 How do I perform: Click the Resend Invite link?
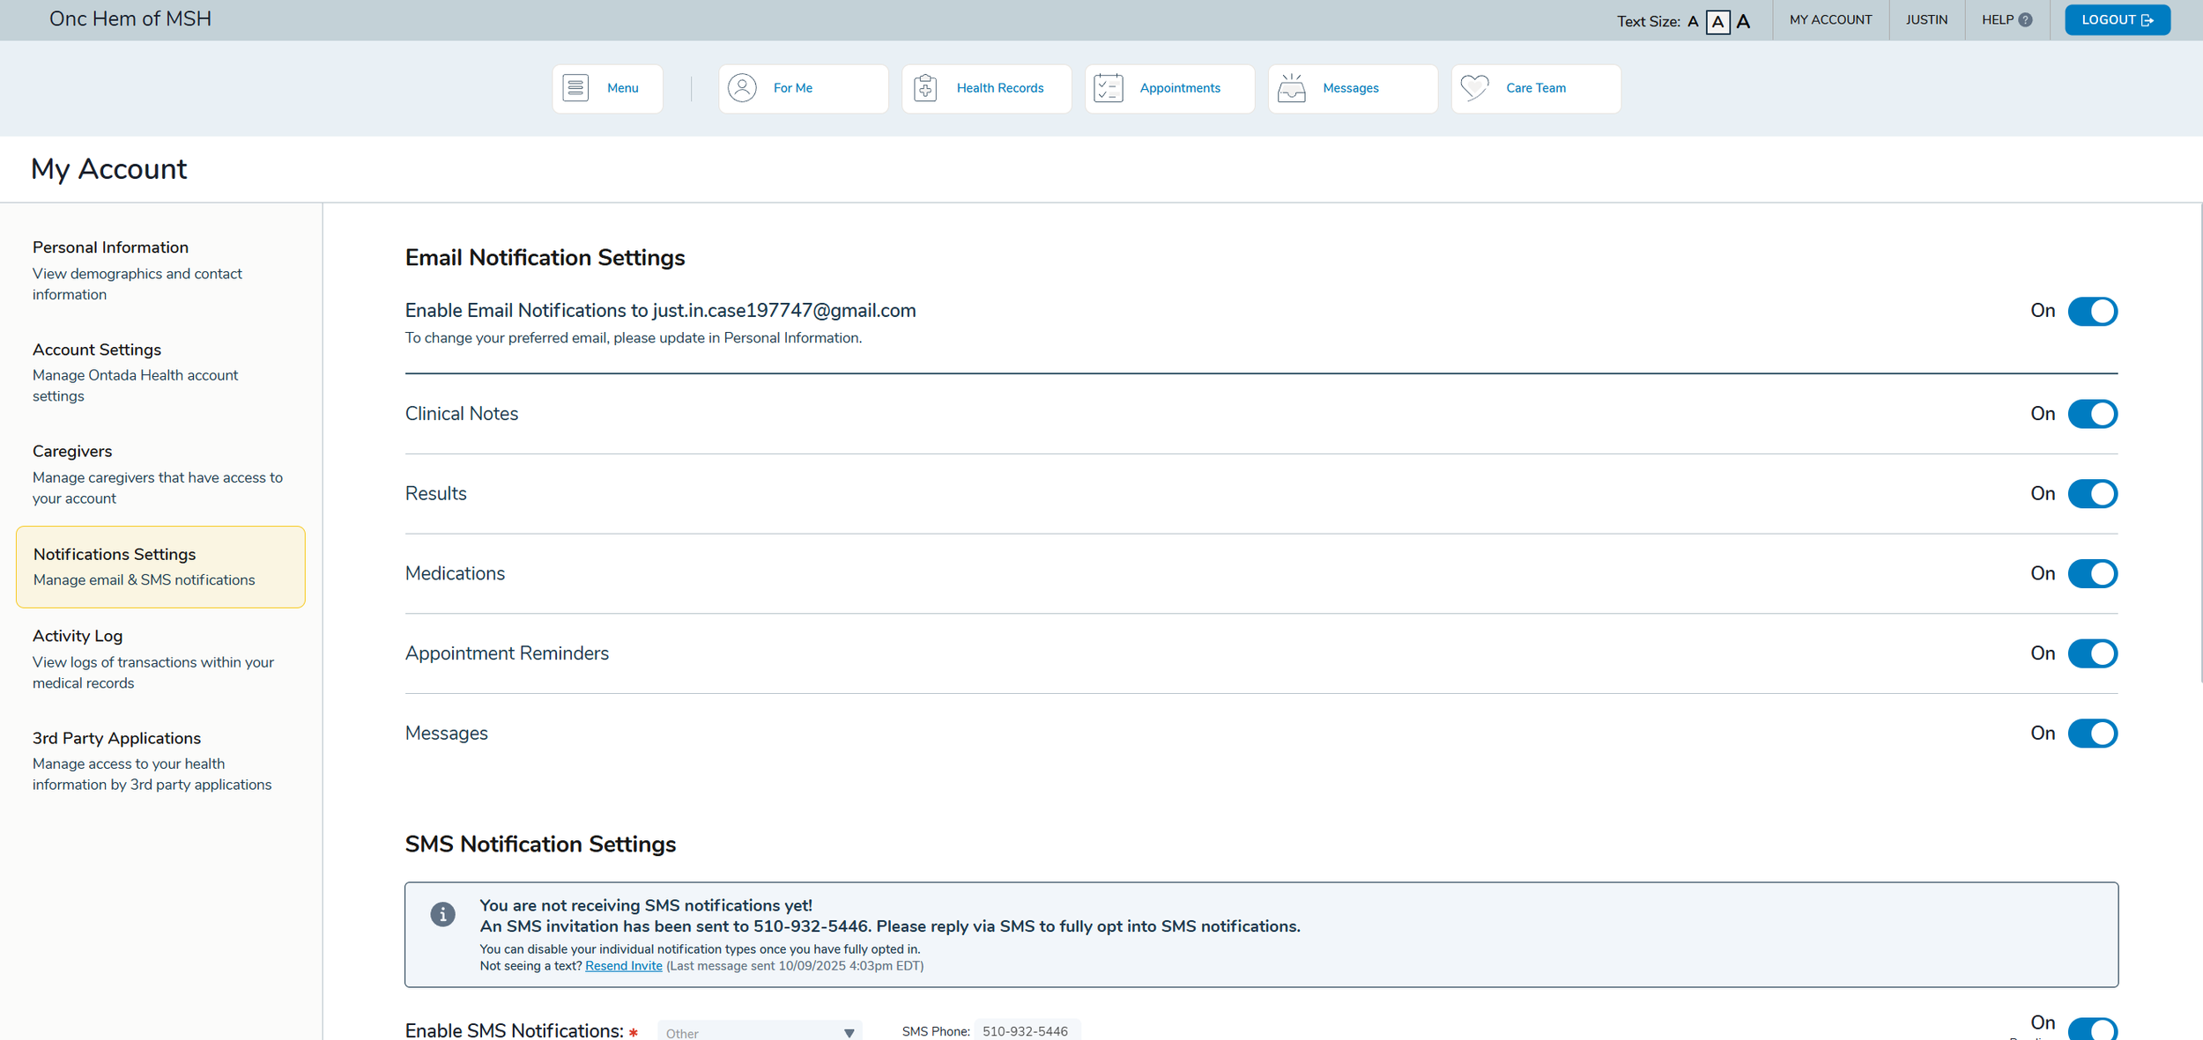[x=623, y=966]
